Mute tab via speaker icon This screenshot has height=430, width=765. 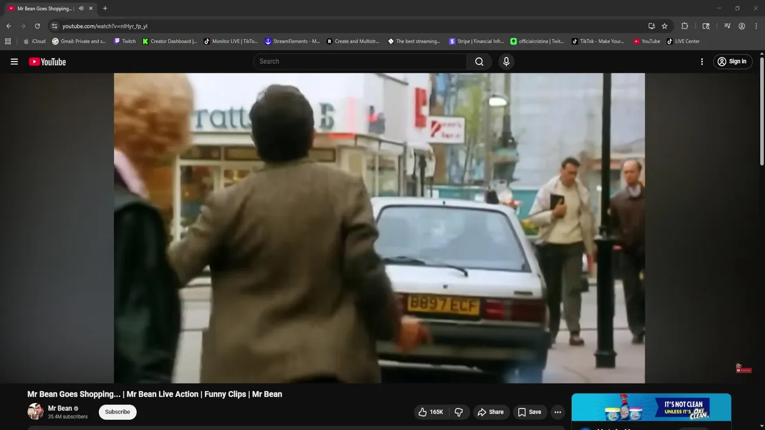pyautogui.click(x=81, y=8)
